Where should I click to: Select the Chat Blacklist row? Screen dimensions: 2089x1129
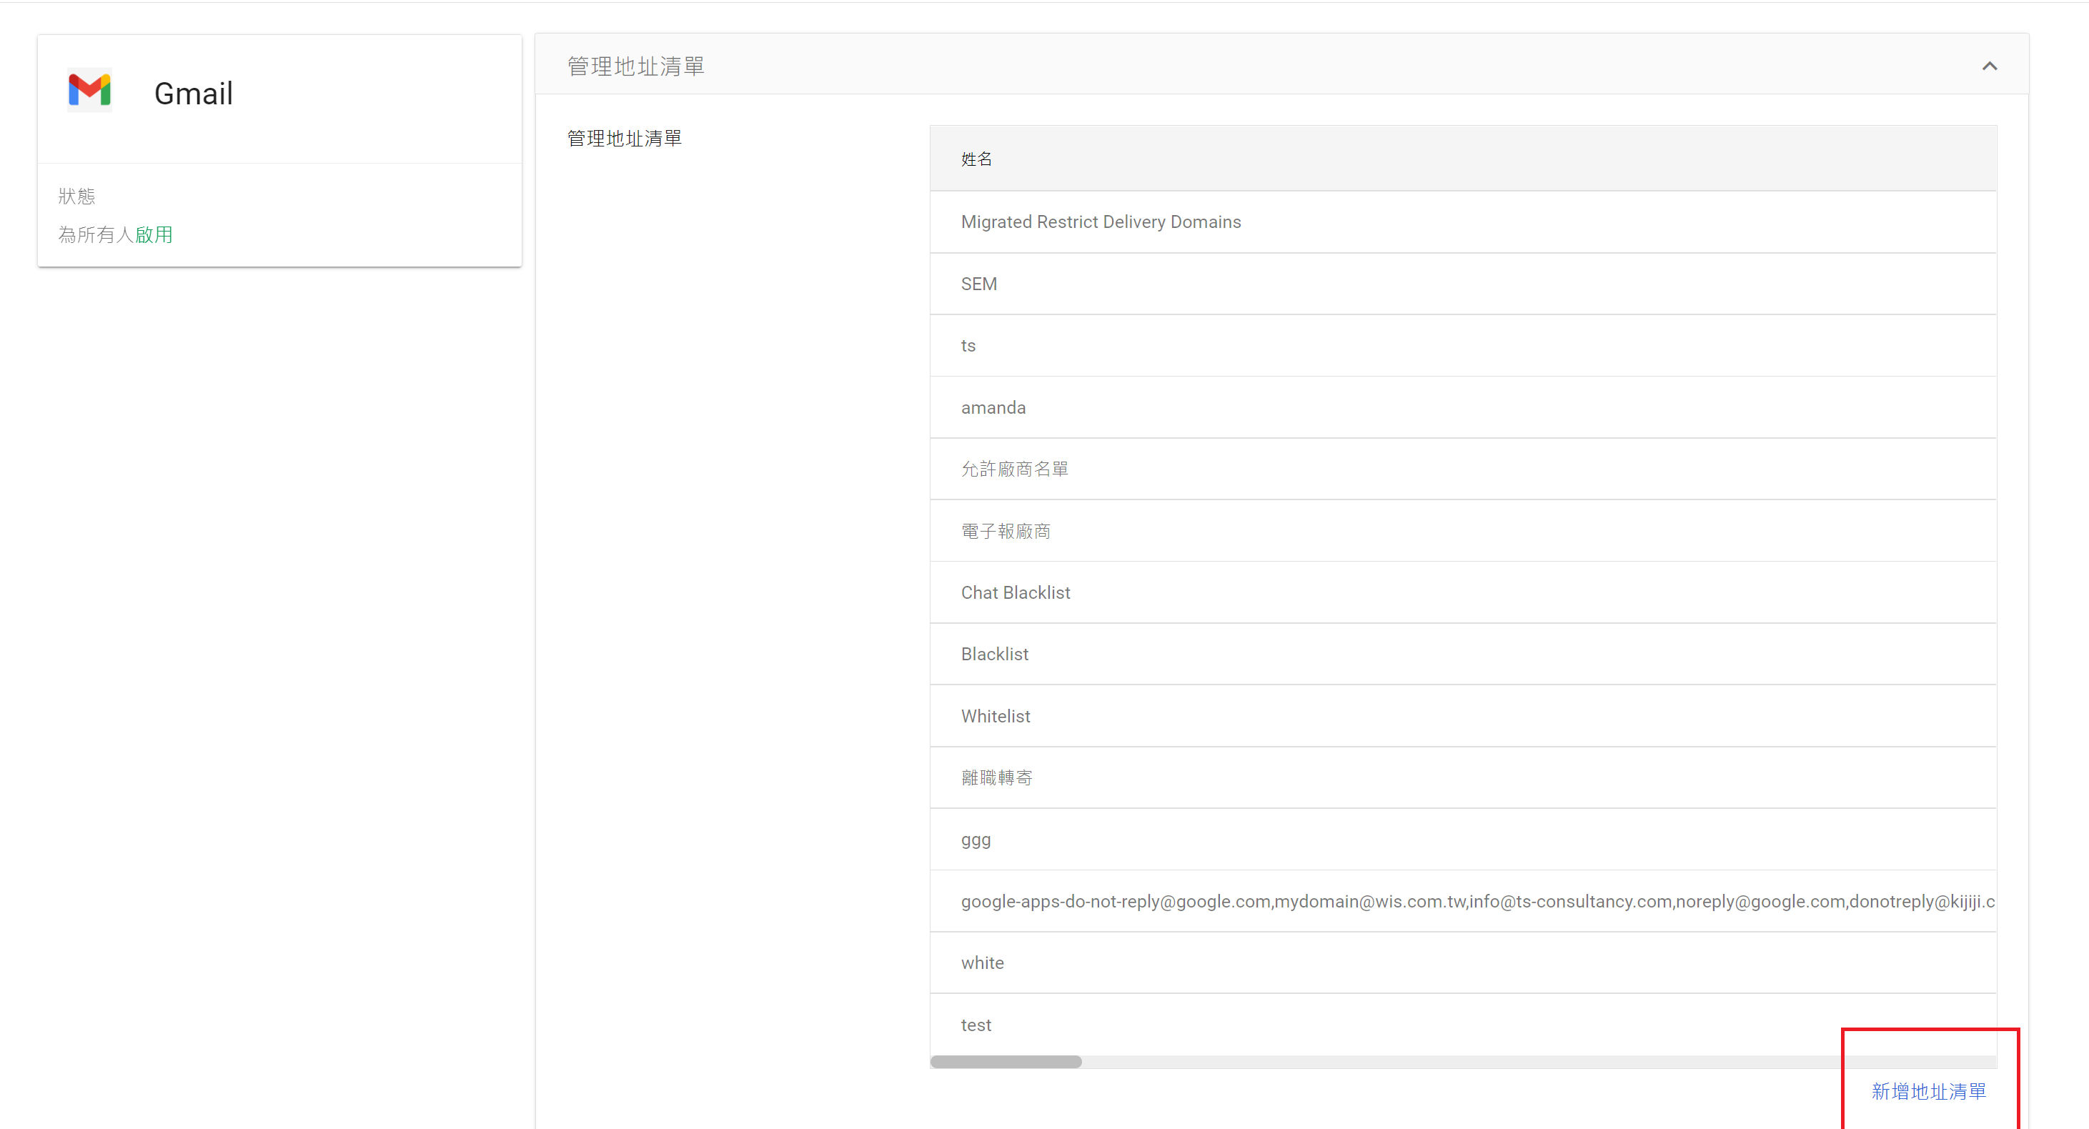click(1463, 593)
